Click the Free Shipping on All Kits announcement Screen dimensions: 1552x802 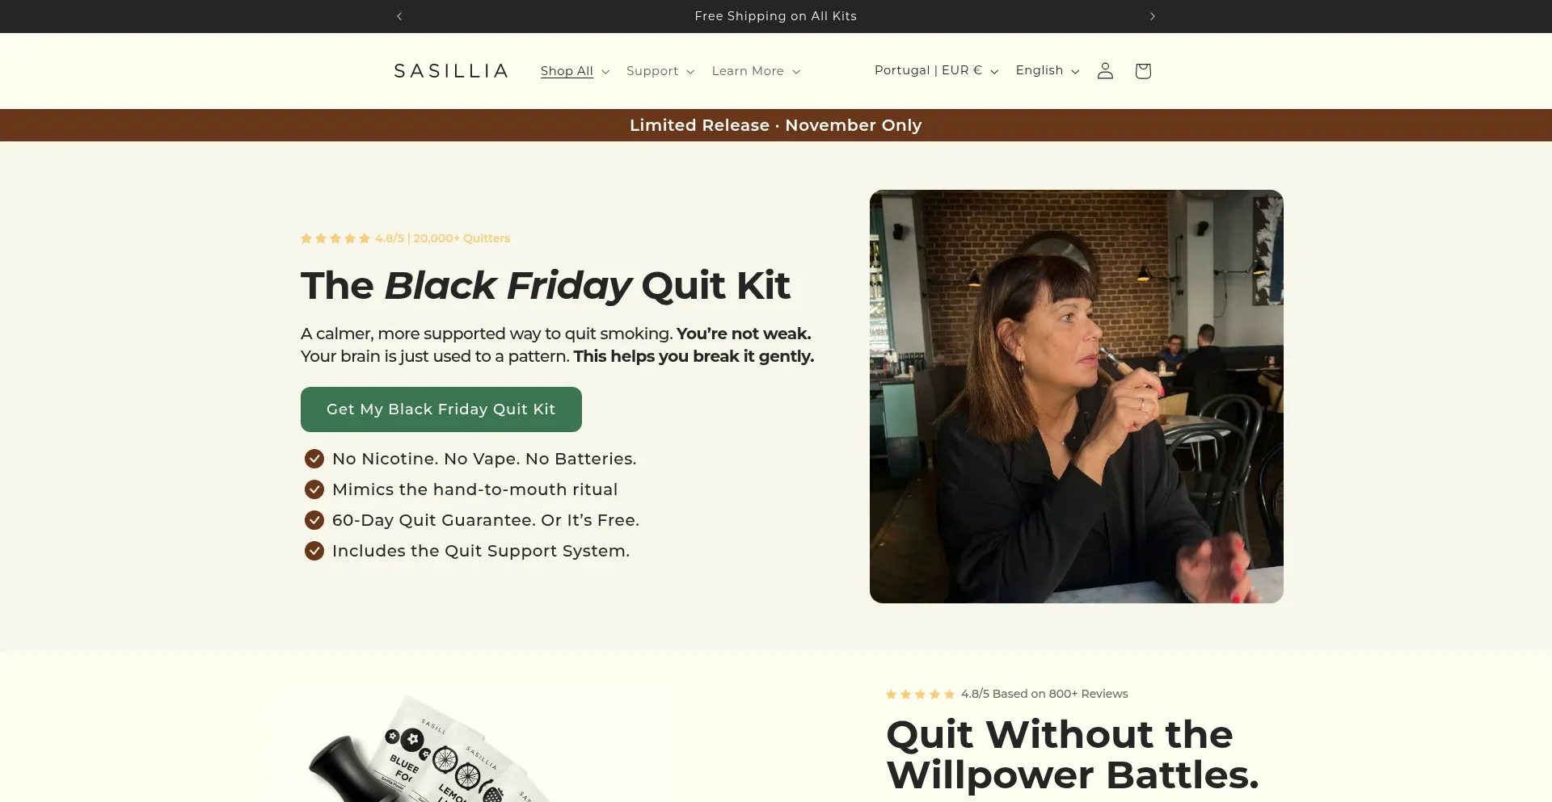coord(776,16)
